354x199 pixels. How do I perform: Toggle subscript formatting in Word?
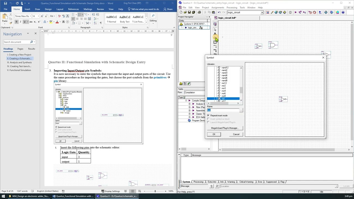35,22
